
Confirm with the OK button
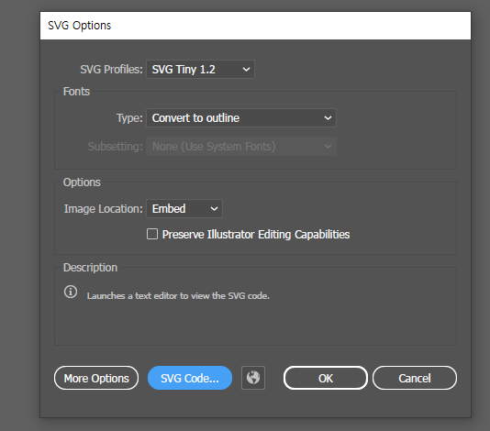tap(326, 378)
